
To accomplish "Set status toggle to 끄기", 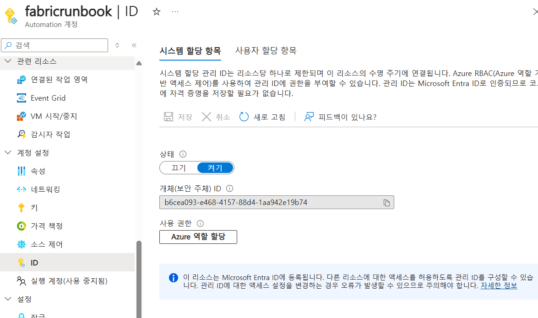I will 179,168.
